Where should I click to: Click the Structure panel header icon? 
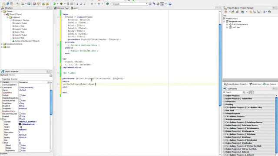[3, 8]
